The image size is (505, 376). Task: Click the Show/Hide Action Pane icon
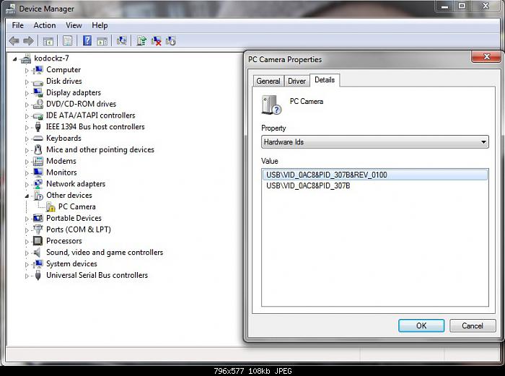tap(102, 41)
